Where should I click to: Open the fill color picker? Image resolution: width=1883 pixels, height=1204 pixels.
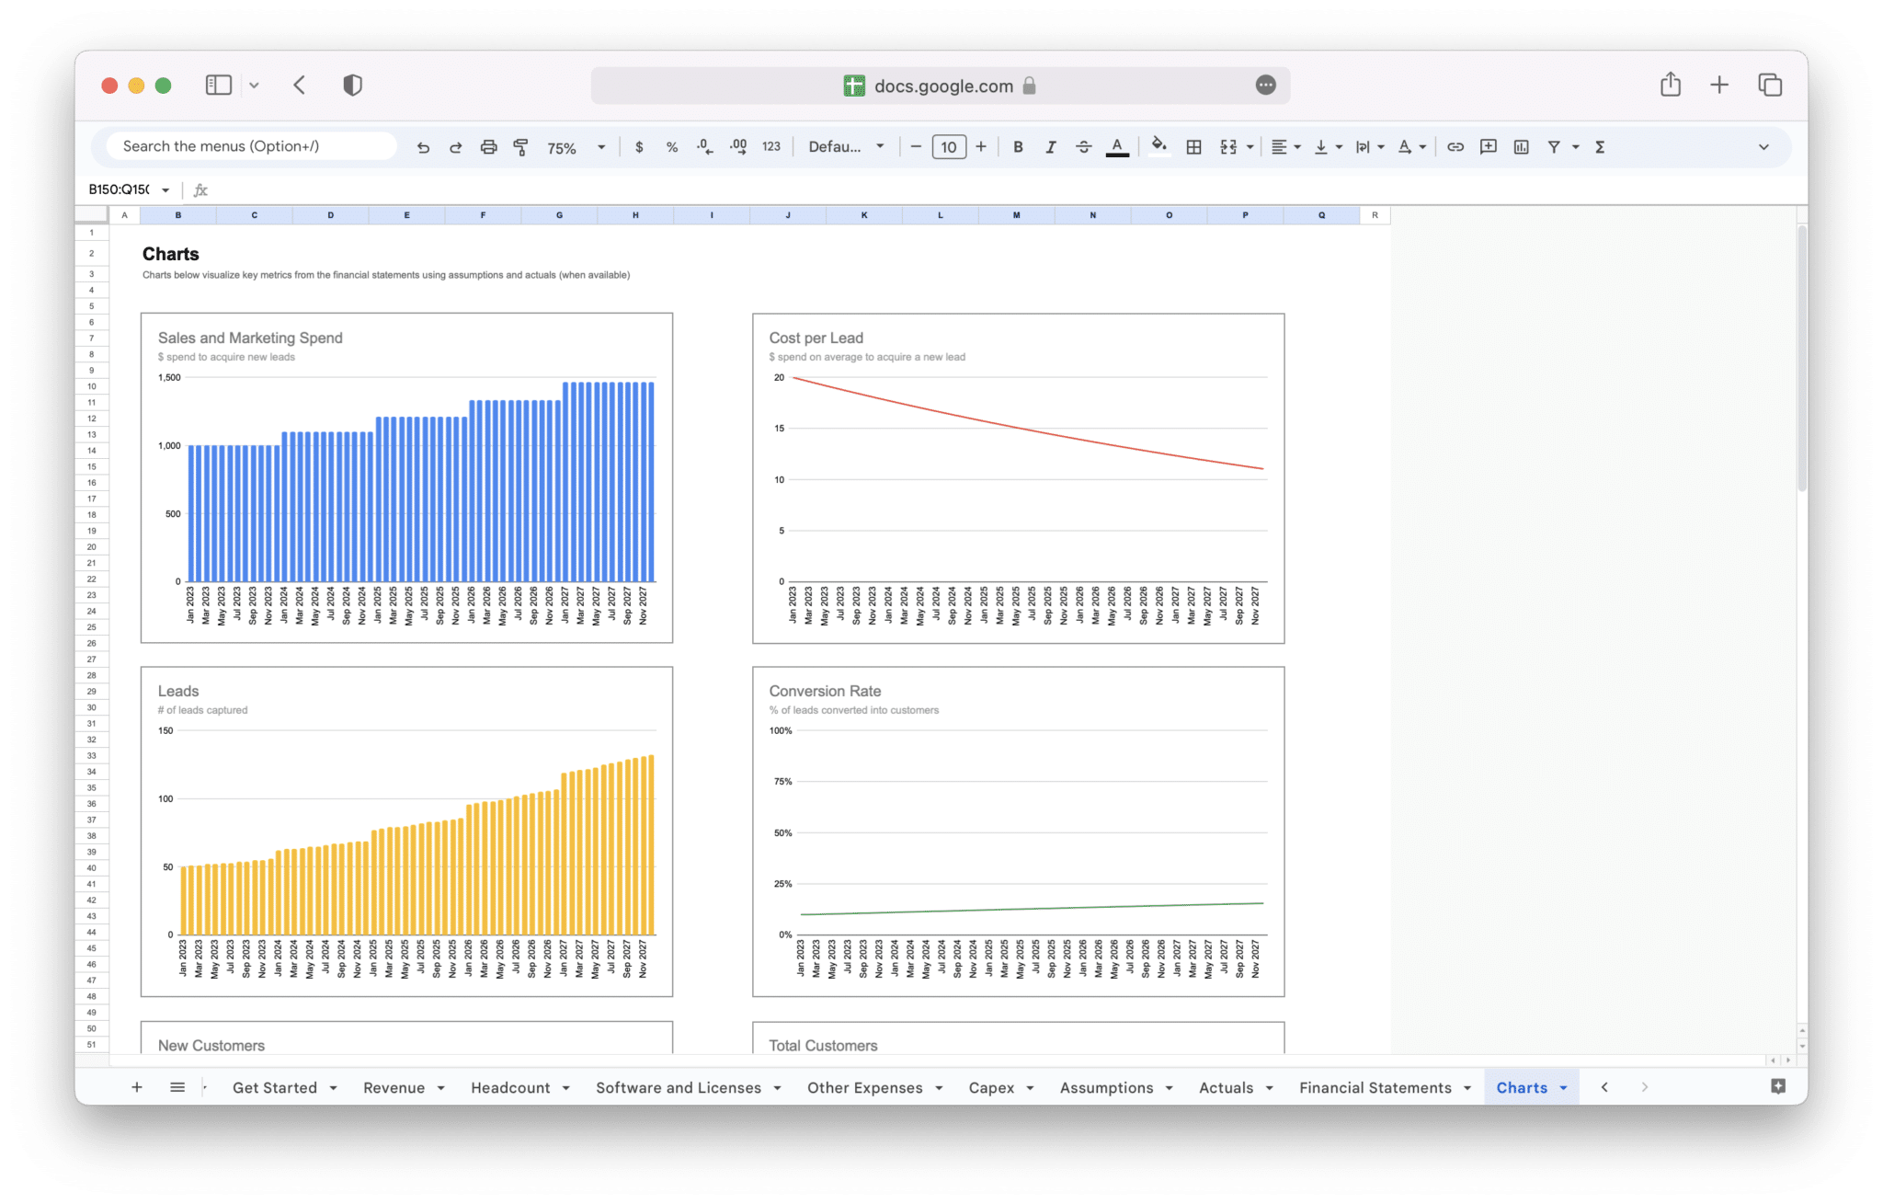(1159, 147)
